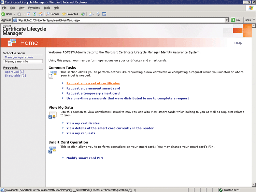Click Request a permanent smart card
The width and height of the screenshot is (256, 192).
click(93, 88)
